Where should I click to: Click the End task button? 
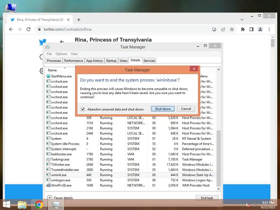(207, 198)
